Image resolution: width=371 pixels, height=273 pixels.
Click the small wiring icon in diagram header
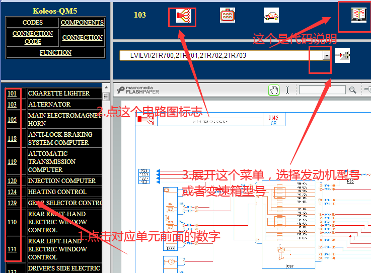pos(146,119)
